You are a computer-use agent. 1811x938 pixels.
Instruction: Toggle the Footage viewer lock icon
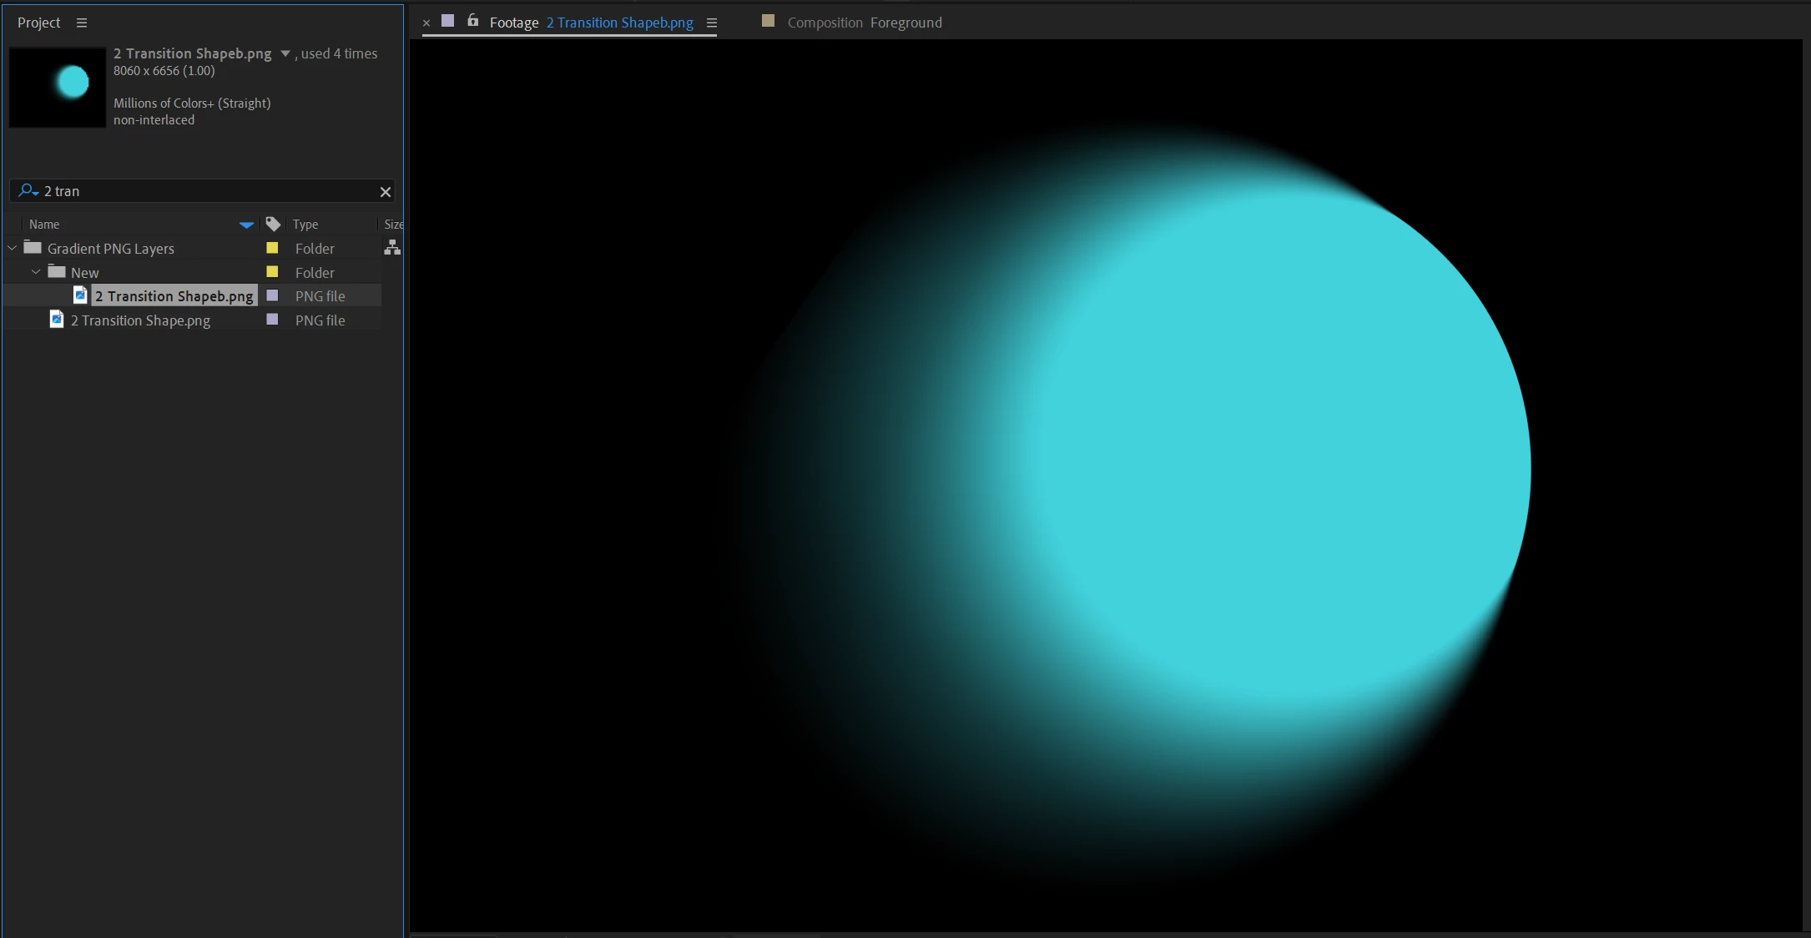(473, 21)
